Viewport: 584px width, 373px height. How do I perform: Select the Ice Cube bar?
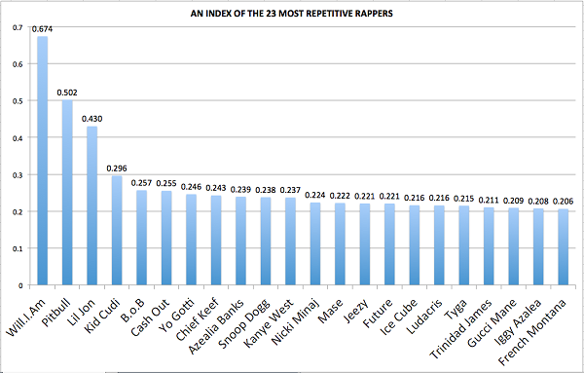click(x=415, y=245)
